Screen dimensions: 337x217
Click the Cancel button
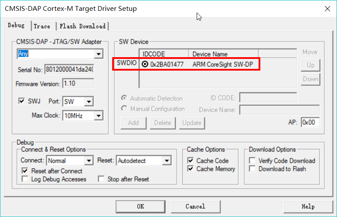tap(196, 207)
